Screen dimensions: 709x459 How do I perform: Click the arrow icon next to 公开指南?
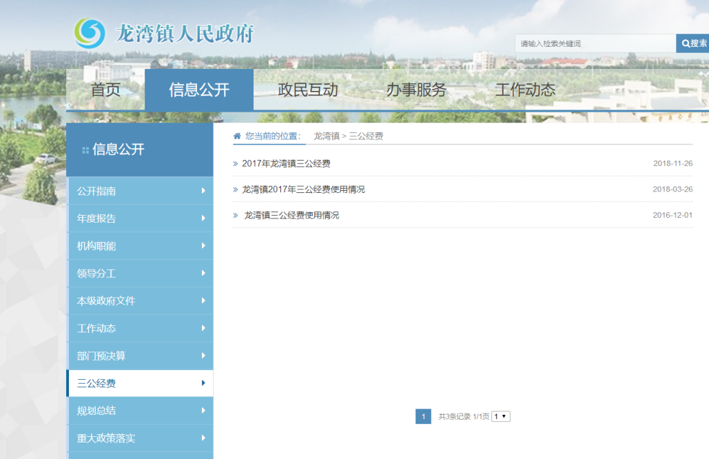coord(203,191)
